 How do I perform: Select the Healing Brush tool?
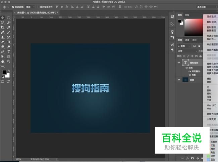coord(2,32)
